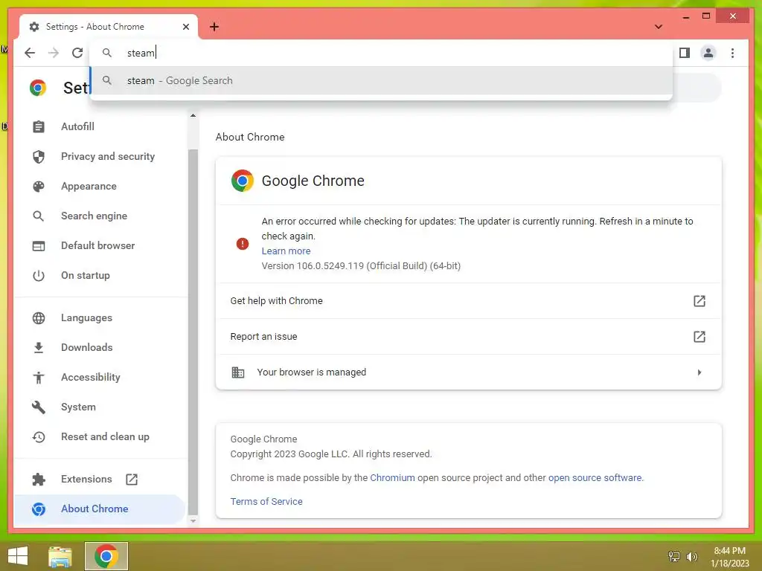Image resolution: width=762 pixels, height=571 pixels.
Task: Click the Privacy shield icon
Action: tap(39, 156)
